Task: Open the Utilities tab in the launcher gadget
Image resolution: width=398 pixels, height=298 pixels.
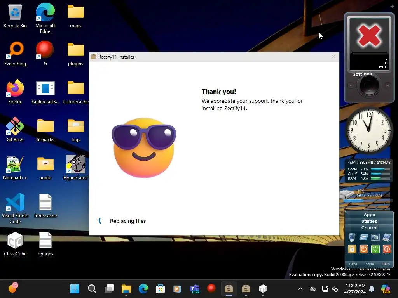Action: click(369, 221)
